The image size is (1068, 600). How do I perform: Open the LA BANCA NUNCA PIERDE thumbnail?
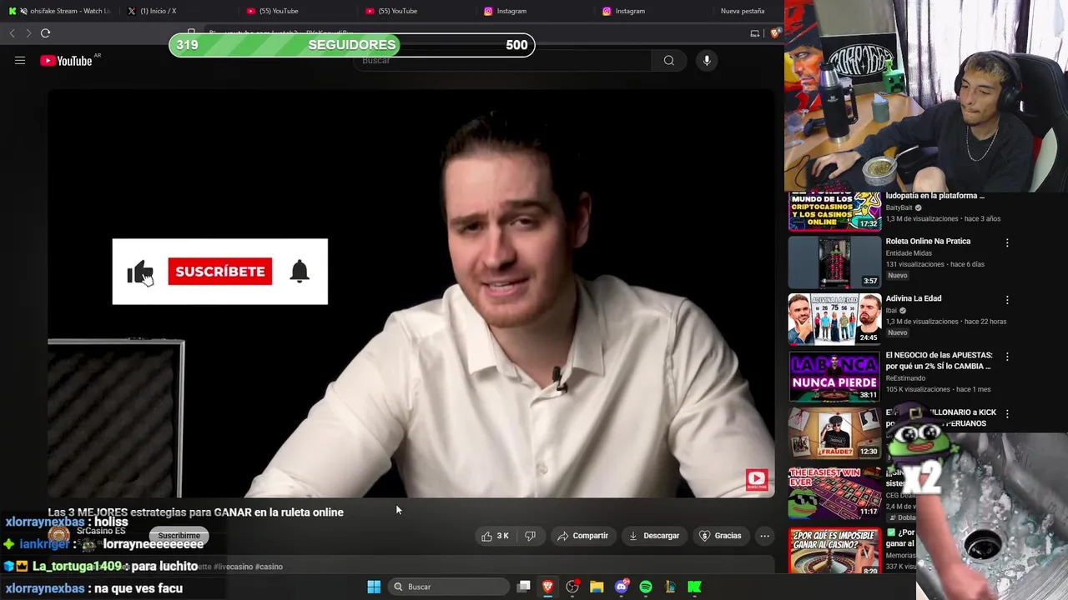[834, 376]
